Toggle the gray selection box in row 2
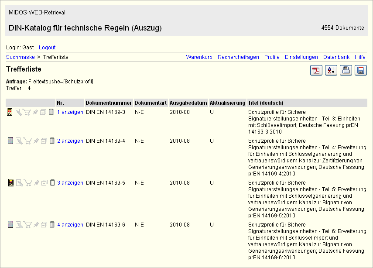 (10, 141)
